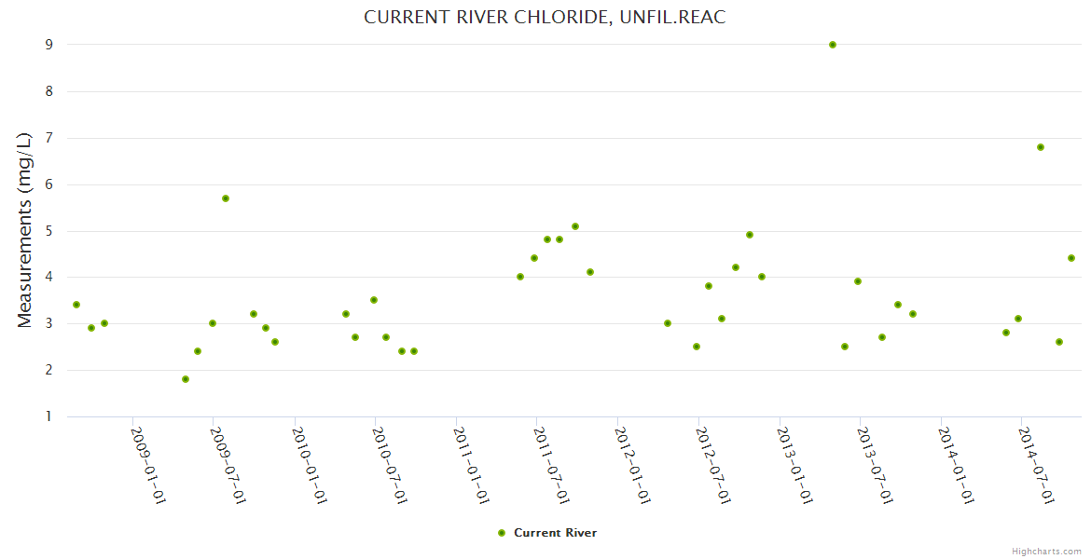Select the 5.1 mg/L peak point in 2011

point(575,226)
